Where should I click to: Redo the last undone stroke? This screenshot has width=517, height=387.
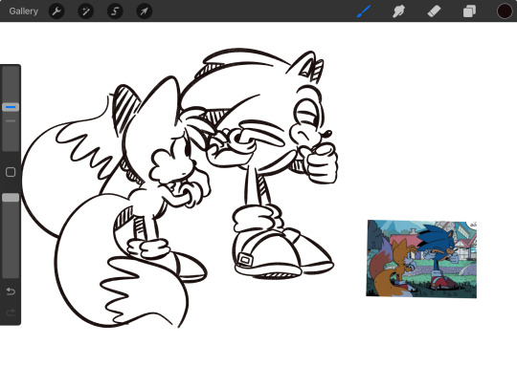11,312
